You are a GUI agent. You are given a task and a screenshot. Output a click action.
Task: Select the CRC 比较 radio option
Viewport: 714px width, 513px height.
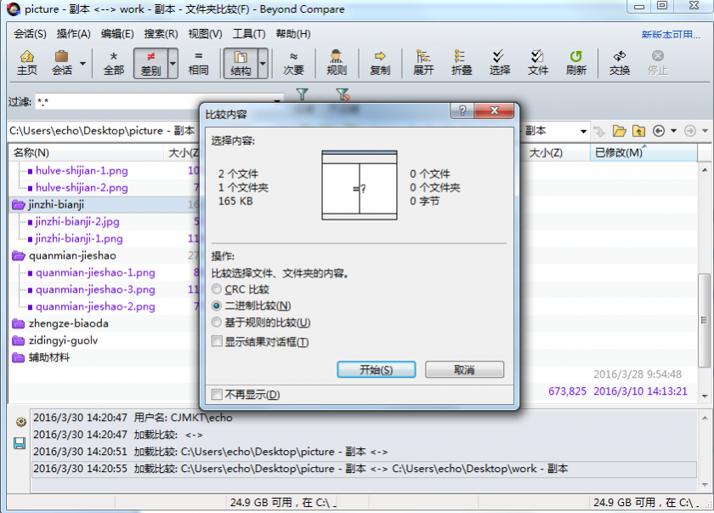click(218, 289)
